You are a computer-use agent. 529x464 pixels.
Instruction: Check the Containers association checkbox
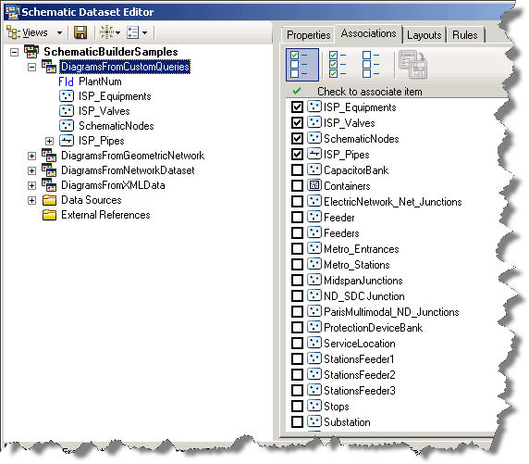point(297,186)
